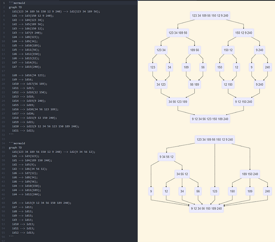This screenshot has width=275, height=242.
Task: Select the '189 56' diagram node
Action: tap(194, 50)
